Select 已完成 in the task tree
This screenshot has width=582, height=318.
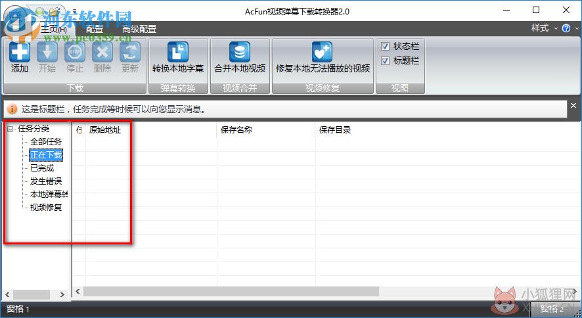click(x=42, y=168)
